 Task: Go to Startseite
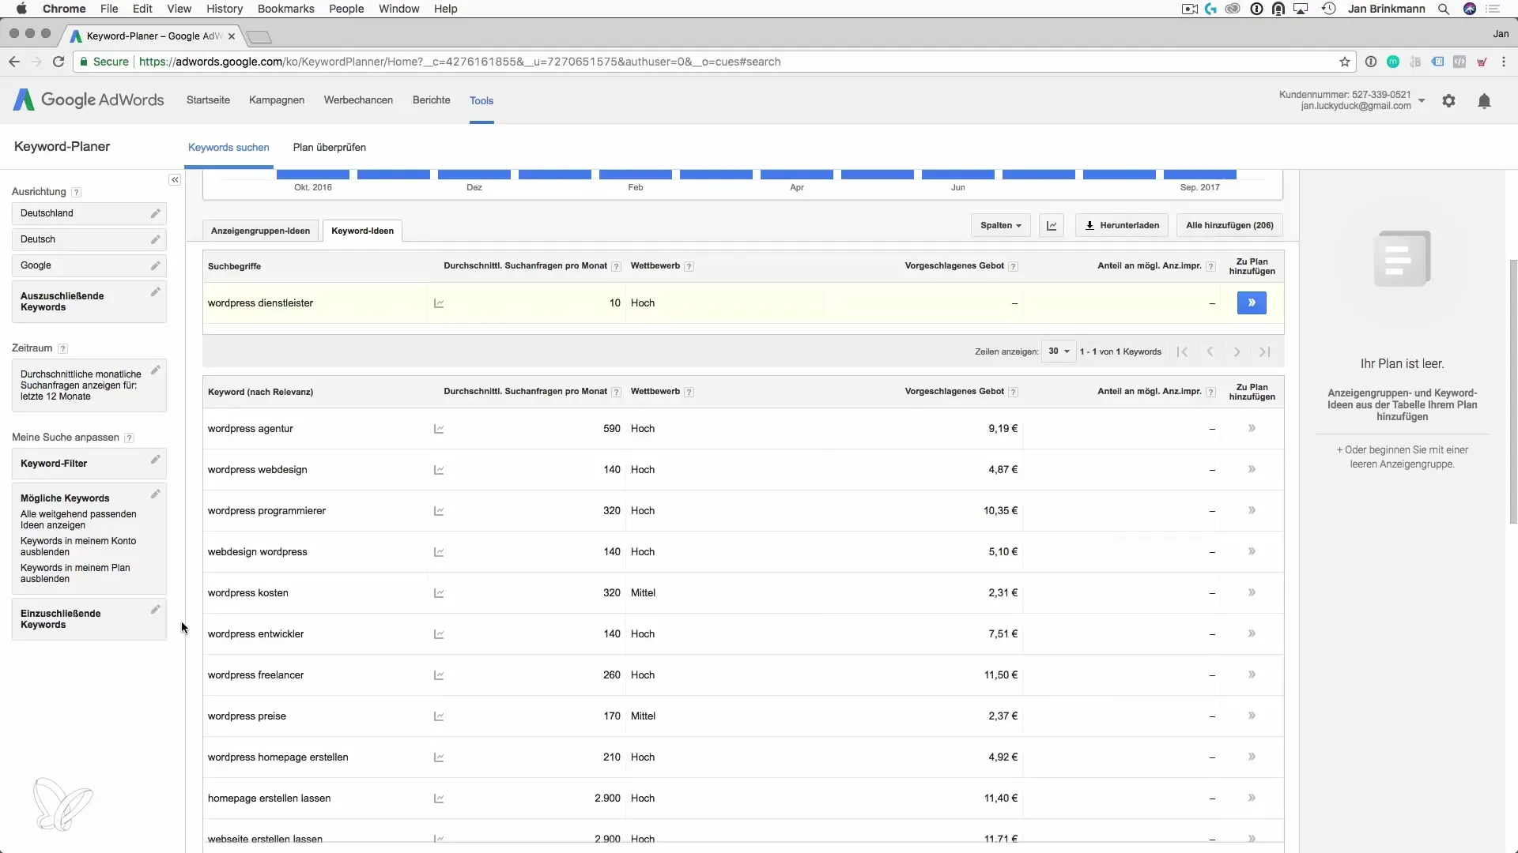(x=208, y=100)
